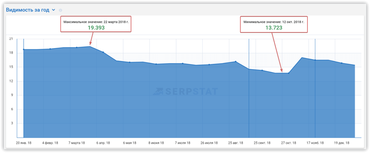Click the x-axis label 25 авг. 18
Screen dimensions: 370x153
[x=236, y=143]
